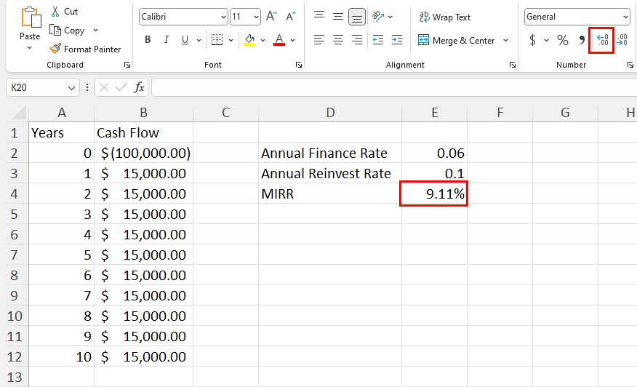Click into the formula bar
The image size is (637, 387).
[x=394, y=87]
